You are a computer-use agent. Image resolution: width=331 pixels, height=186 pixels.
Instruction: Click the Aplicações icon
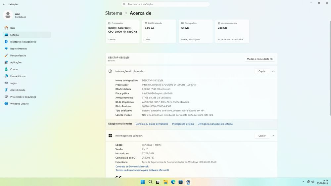(x=6, y=62)
